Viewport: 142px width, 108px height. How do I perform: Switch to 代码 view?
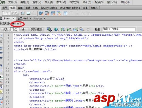coord(6,29)
